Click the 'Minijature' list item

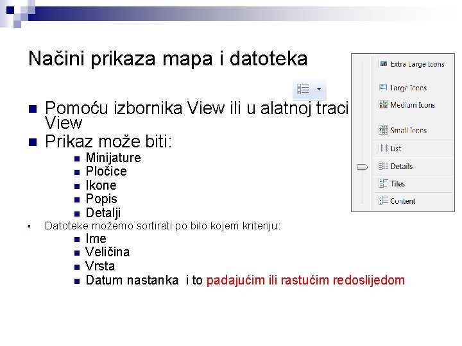(x=113, y=158)
